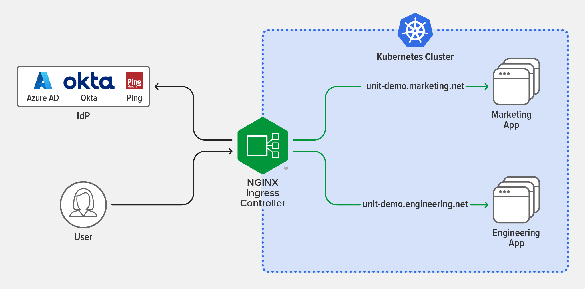Screen dimensions: 585x289
Task: Select the 'Kubernetes Cluster' heading
Action: click(415, 57)
